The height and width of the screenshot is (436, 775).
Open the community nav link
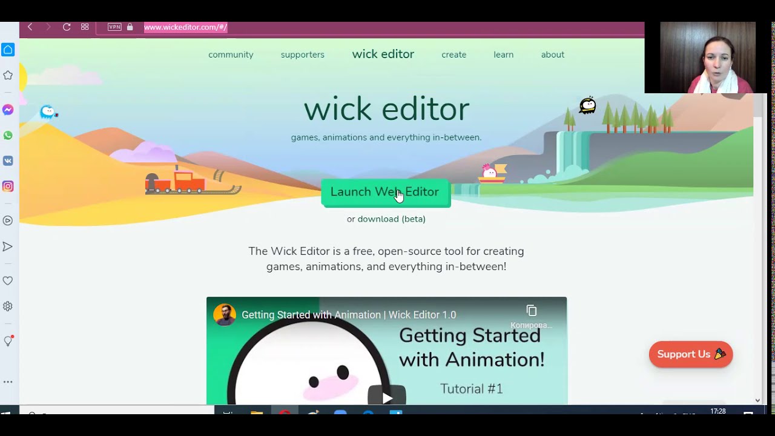tap(231, 54)
